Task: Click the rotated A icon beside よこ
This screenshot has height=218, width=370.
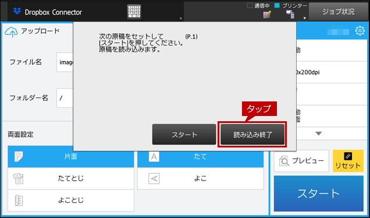Action: tap(154, 178)
